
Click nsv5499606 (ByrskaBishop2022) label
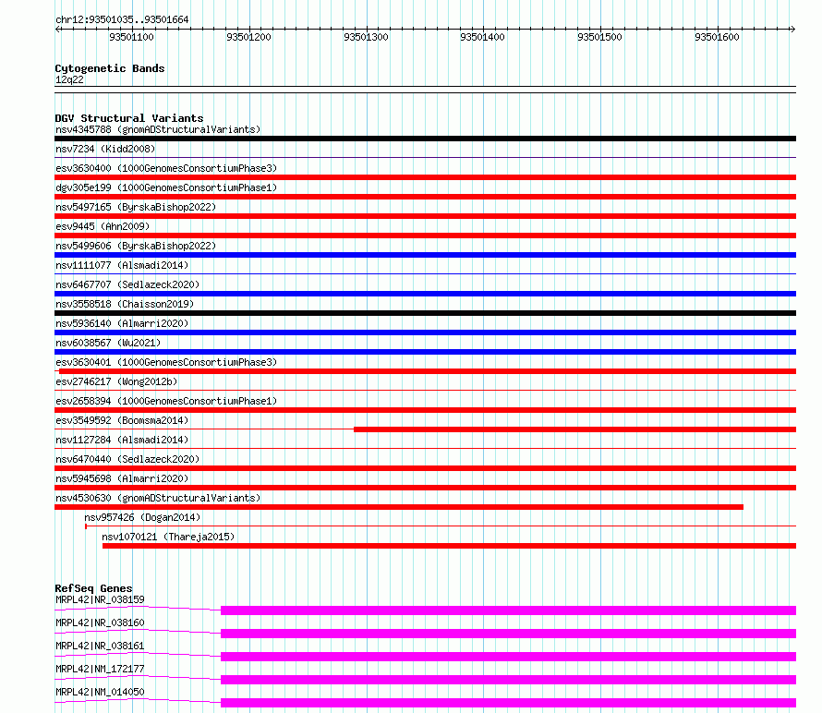point(136,246)
